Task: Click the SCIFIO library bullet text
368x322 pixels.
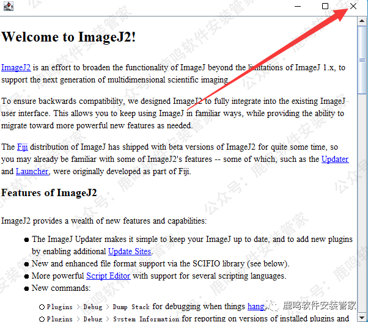Action: click(x=161, y=263)
